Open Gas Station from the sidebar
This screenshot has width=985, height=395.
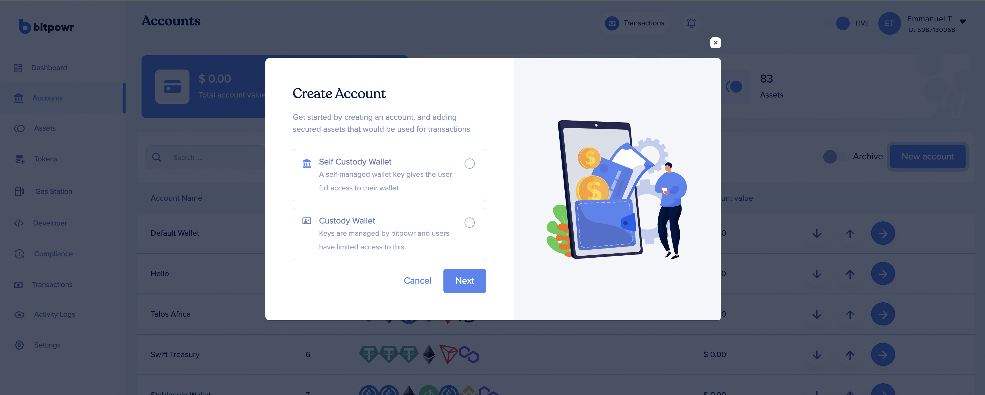pos(54,192)
